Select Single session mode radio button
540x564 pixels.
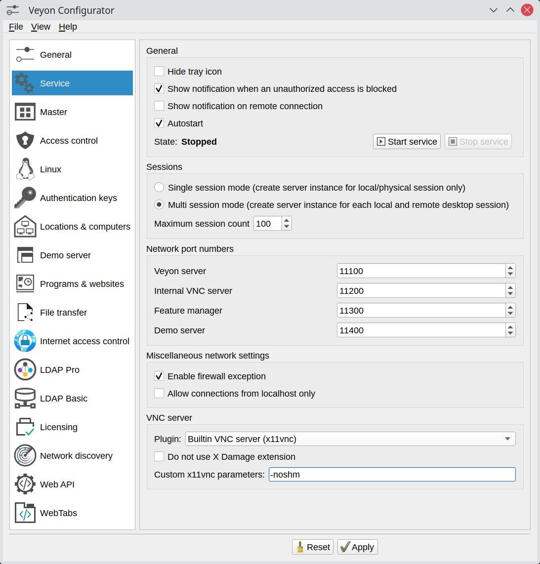point(159,187)
